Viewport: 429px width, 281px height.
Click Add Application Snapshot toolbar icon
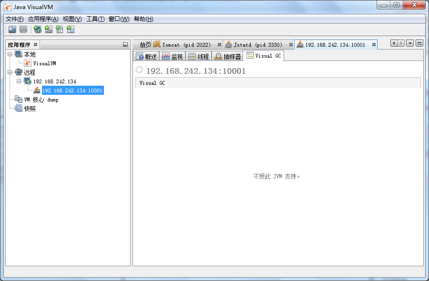pos(71,29)
